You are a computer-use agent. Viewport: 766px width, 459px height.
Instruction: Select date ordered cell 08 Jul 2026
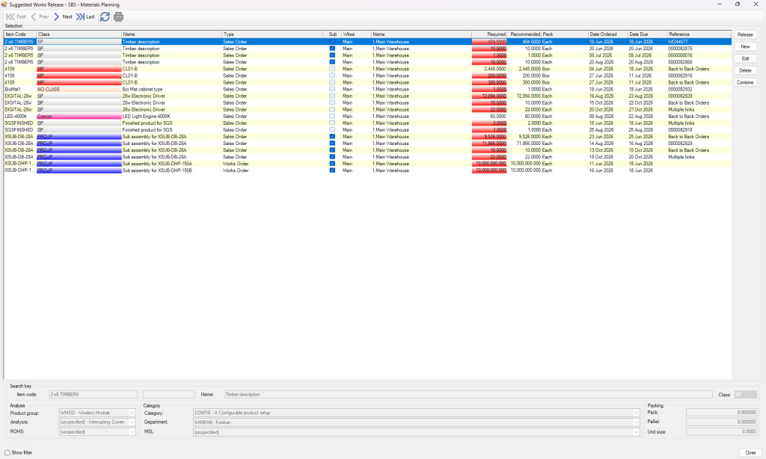tap(607, 55)
